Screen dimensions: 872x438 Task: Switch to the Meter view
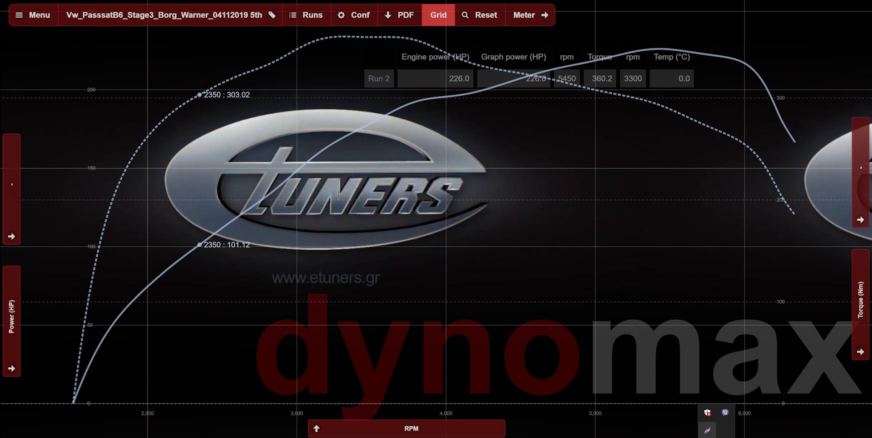pyautogui.click(x=530, y=15)
